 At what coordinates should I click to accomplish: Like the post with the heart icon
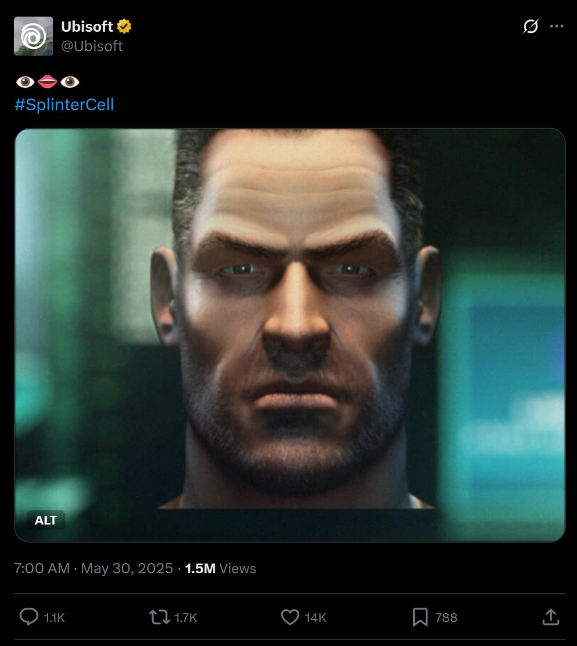290,617
